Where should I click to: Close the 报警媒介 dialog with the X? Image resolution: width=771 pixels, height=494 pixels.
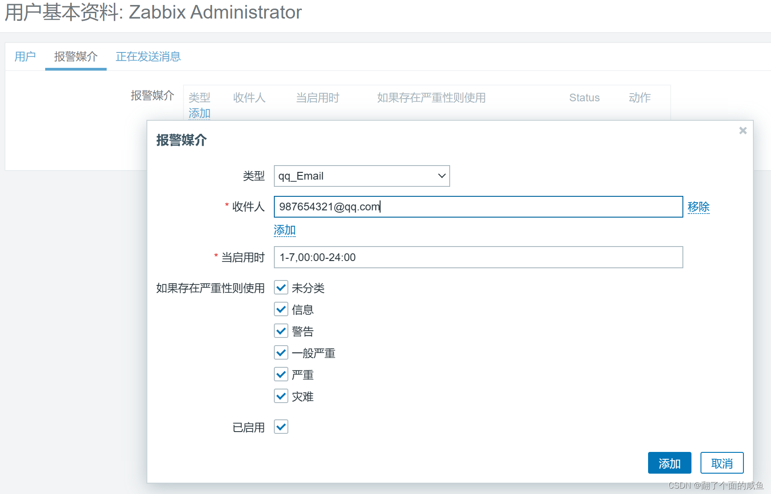(x=743, y=131)
